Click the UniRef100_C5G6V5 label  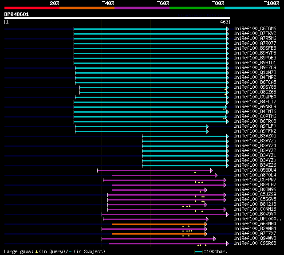tap(255, 200)
